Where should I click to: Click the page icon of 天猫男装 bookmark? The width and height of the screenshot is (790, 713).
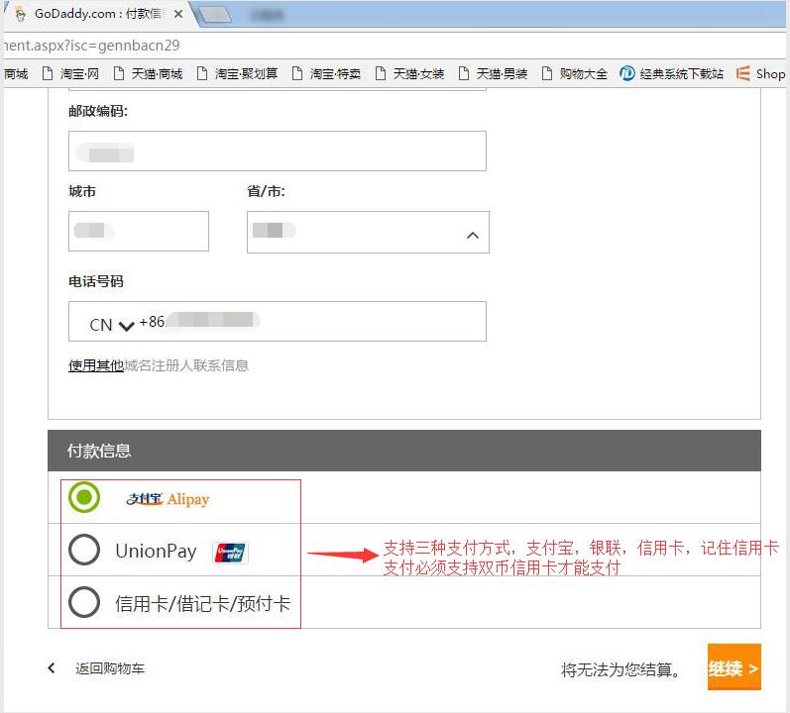464,74
